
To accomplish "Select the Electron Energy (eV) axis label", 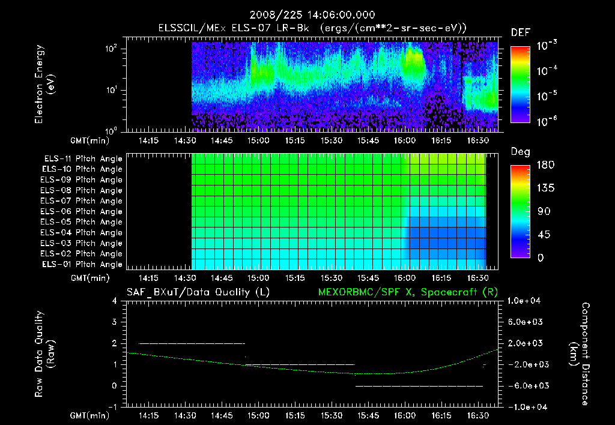I will [x=44, y=84].
